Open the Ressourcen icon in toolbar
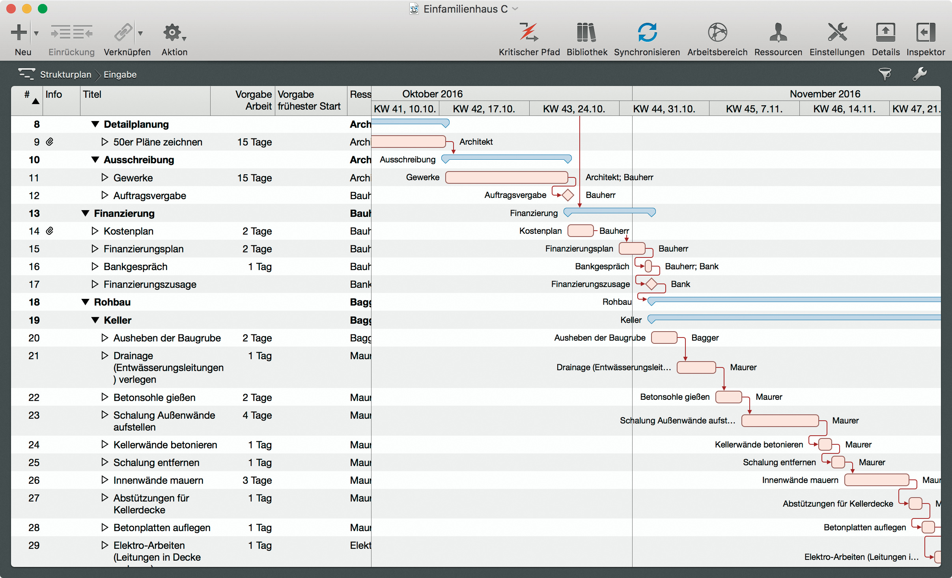 [x=778, y=33]
